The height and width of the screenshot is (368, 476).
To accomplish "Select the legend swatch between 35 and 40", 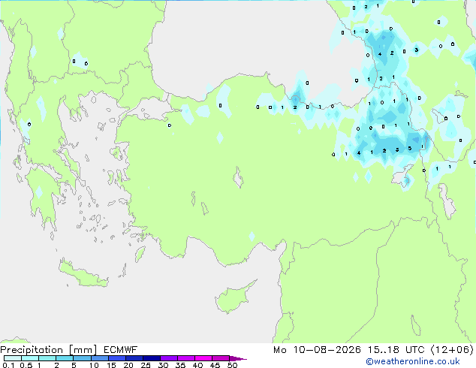I will (185, 358).
